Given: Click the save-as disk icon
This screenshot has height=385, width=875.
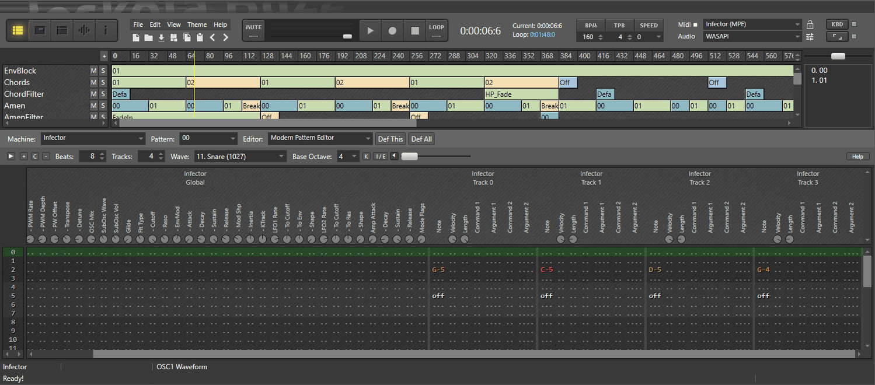Looking at the screenshot, I should (x=174, y=37).
